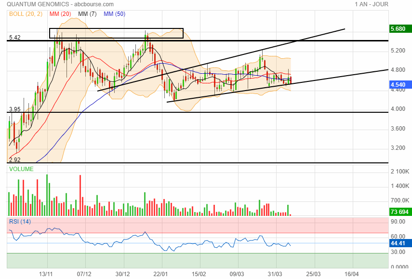Click the 4.800 price axis value
412x279 pixels.
tap(398, 70)
